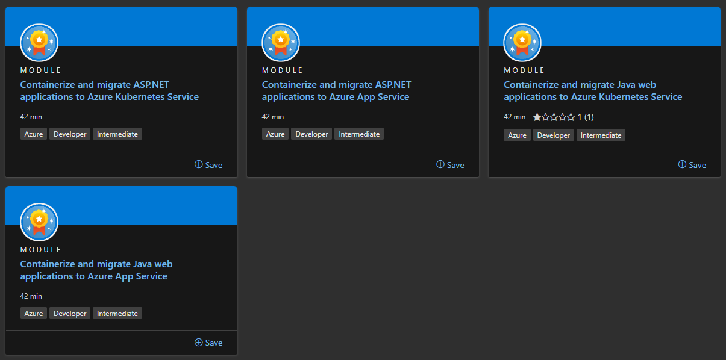Select Intermediate tag on ASP.NET App Service card
Image resolution: width=726 pixels, height=360 pixels.
tap(359, 134)
